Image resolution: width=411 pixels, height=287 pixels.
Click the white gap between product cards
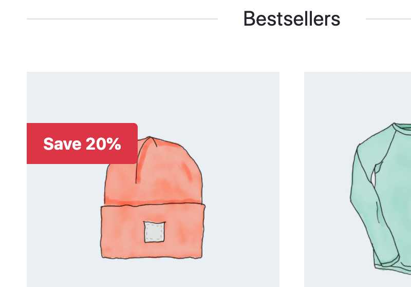click(292, 179)
